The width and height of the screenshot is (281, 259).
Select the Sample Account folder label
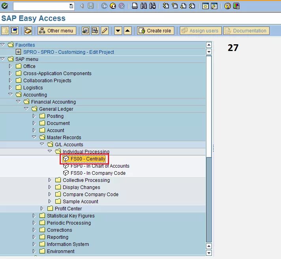pyautogui.click(x=80, y=201)
